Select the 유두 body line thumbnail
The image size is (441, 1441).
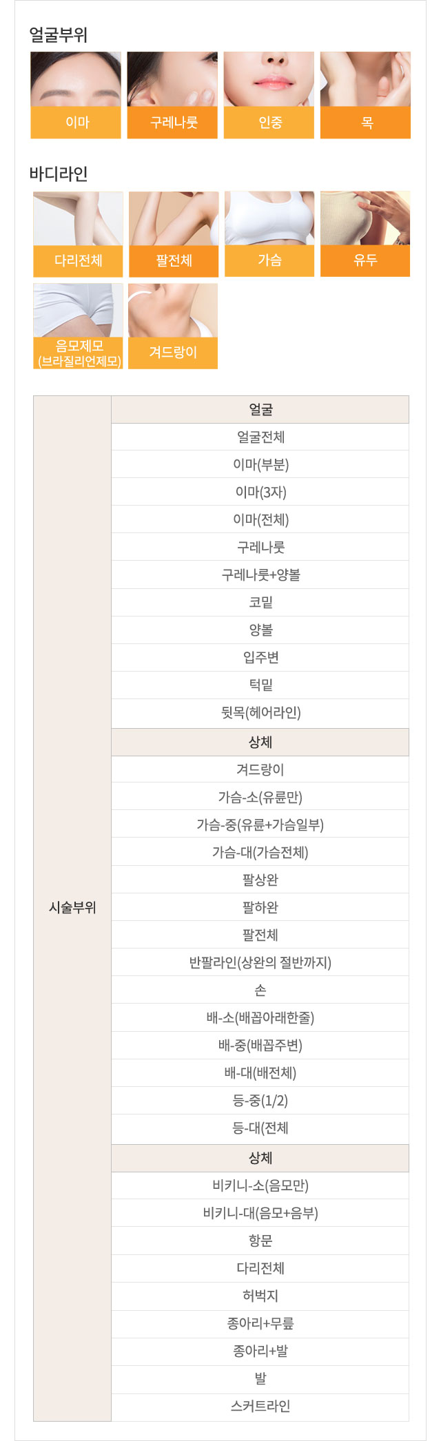pyautogui.click(x=365, y=234)
